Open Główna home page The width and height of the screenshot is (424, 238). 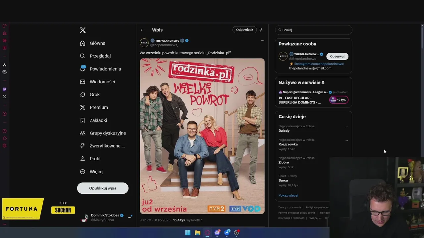pos(93,43)
